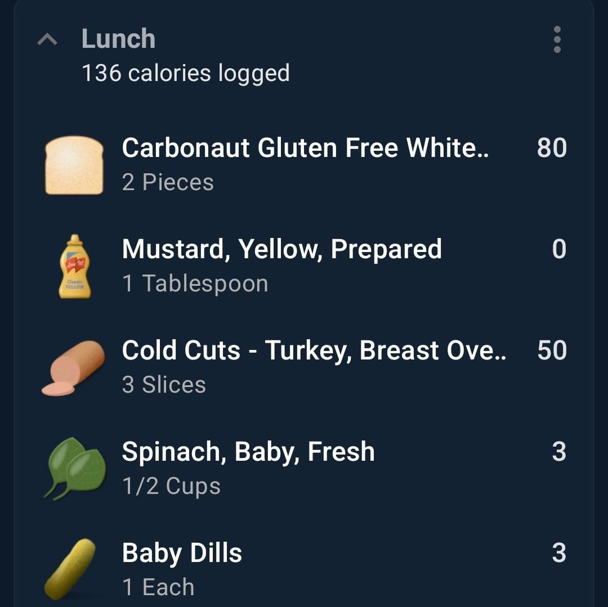Select the 80 calorie value for bread
Image resolution: width=608 pixels, height=607 pixels.
[x=552, y=147]
